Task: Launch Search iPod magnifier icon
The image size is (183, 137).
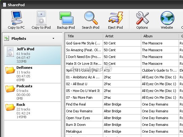Action: (91, 18)
